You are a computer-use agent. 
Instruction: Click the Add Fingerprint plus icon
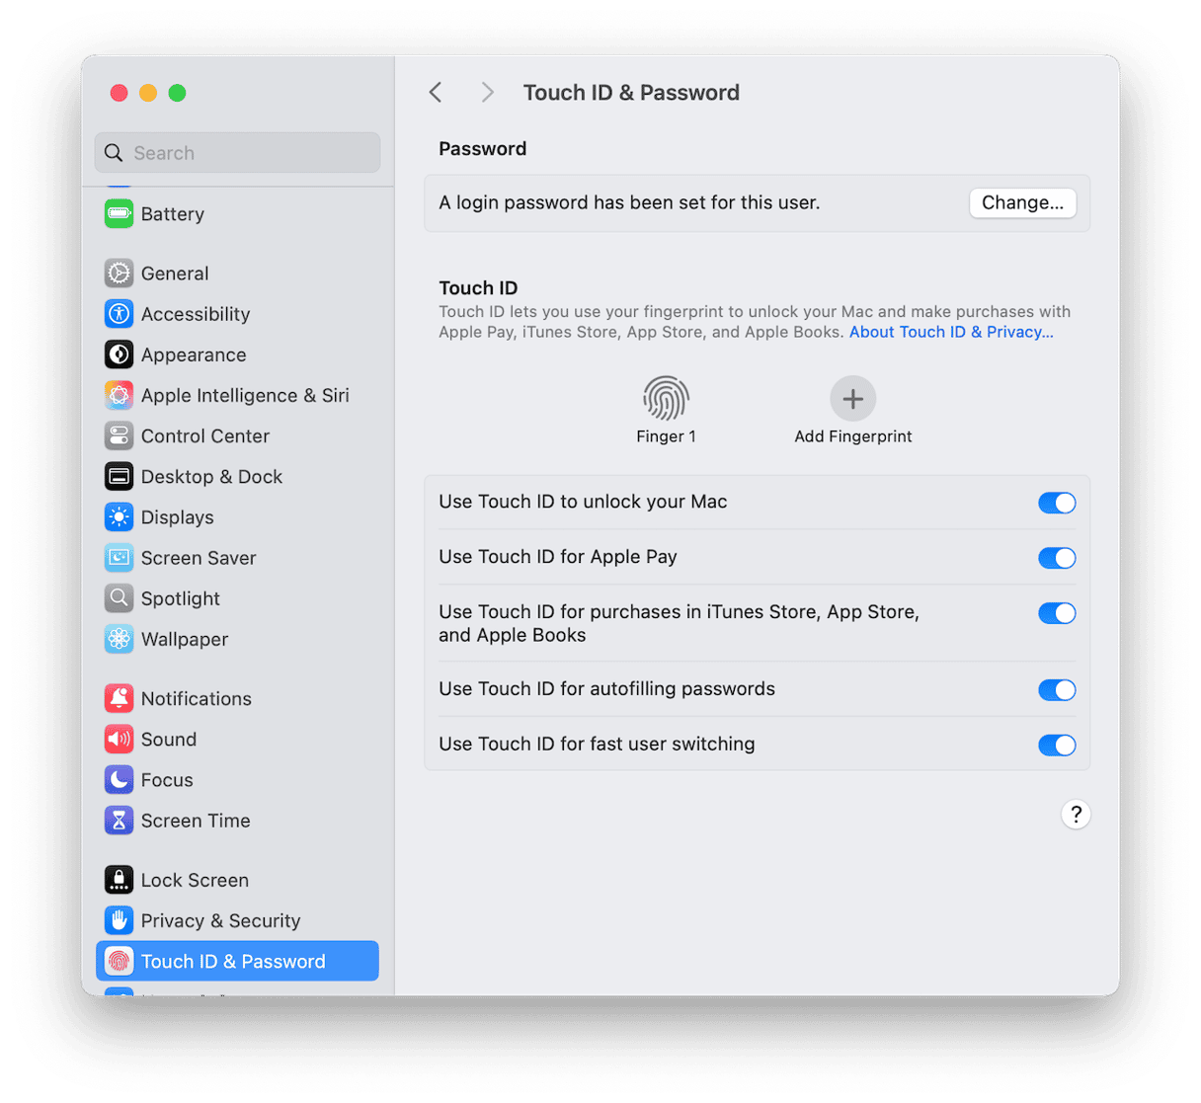point(853,399)
